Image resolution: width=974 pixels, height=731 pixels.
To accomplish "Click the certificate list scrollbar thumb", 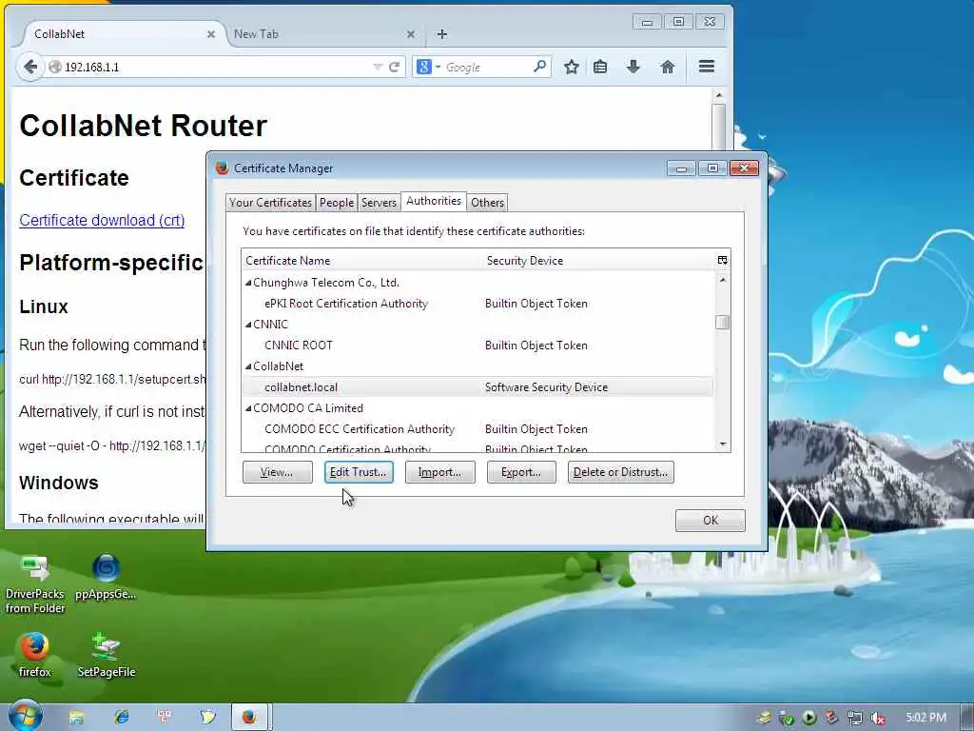I will (722, 322).
